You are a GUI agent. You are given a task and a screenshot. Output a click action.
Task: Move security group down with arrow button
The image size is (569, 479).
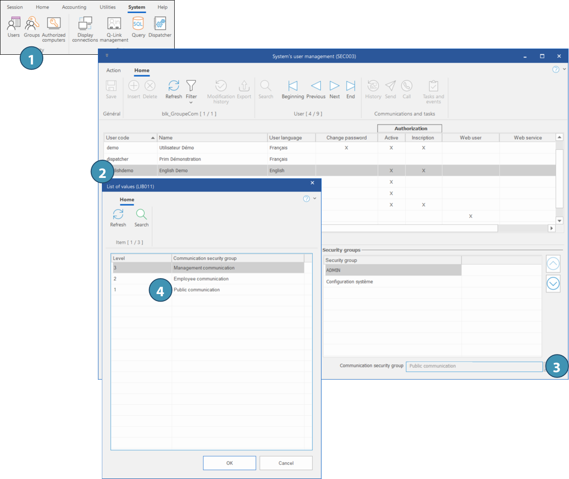pyautogui.click(x=553, y=283)
